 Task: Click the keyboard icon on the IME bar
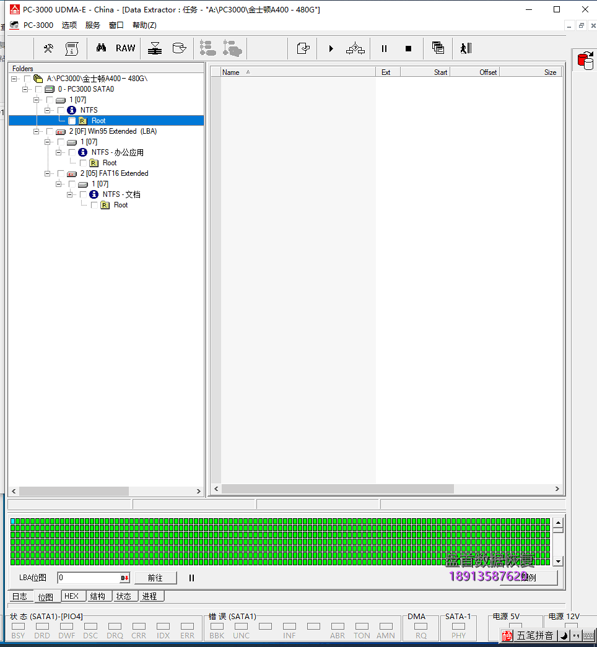(x=589, y=636)
